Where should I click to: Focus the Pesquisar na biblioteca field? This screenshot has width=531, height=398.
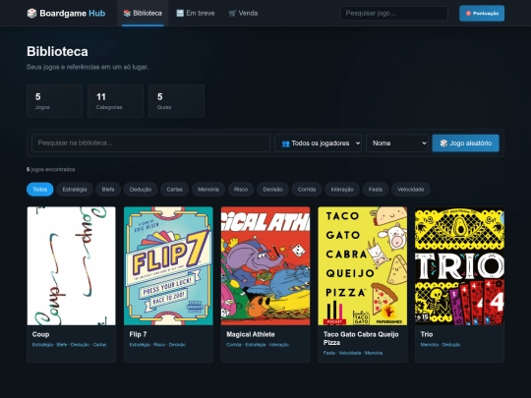[151, 143]
